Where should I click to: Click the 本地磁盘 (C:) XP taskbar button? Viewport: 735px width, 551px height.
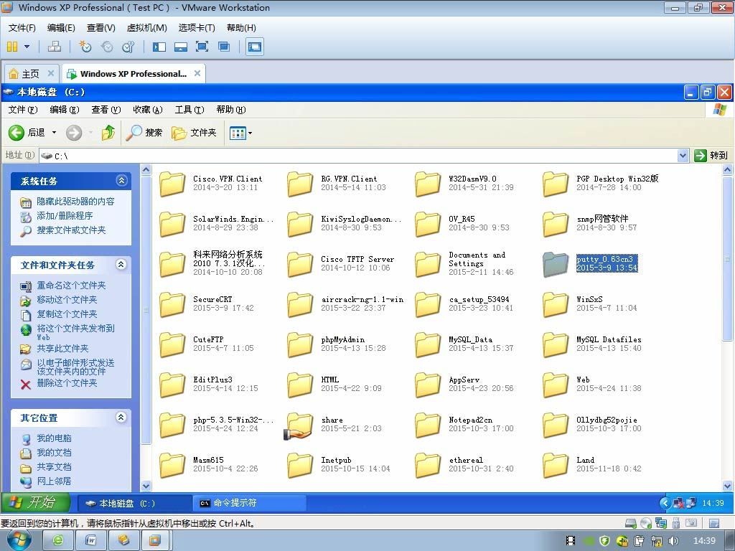(x=134, y=503)
